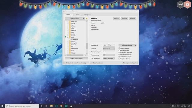
Task: Click the Помощь button
Action: 126,63
